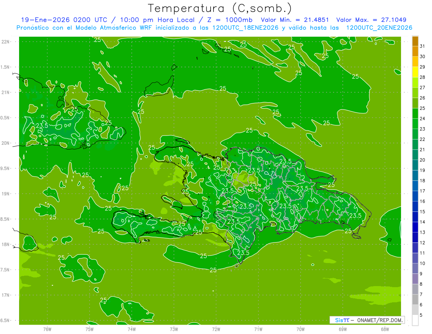Click the '72W' longitude axis label
432x334 pixels.
(x=216, y=329)
